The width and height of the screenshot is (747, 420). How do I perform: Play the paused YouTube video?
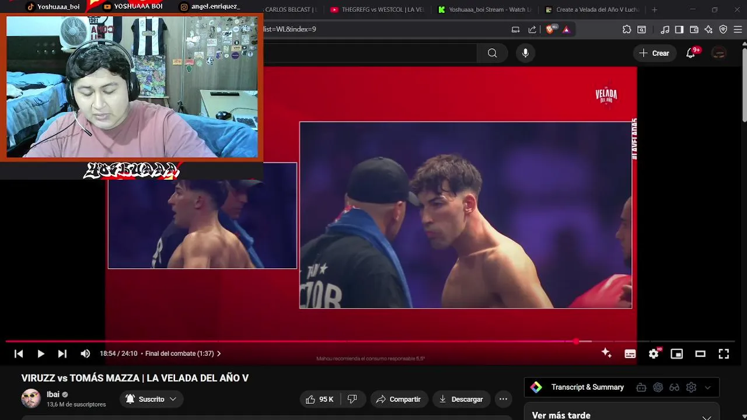41,353
